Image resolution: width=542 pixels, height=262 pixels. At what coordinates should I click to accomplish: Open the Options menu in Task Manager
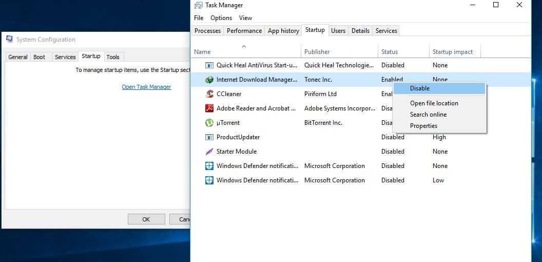pos(221,18)
